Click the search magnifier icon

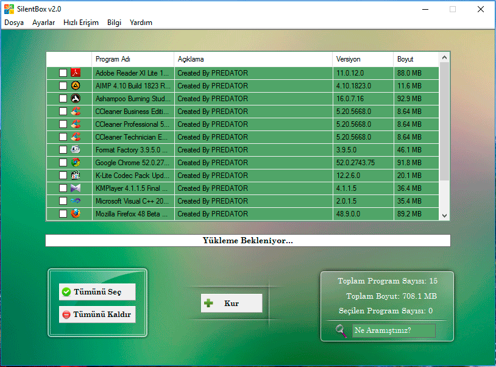click(x=341, y=330)
